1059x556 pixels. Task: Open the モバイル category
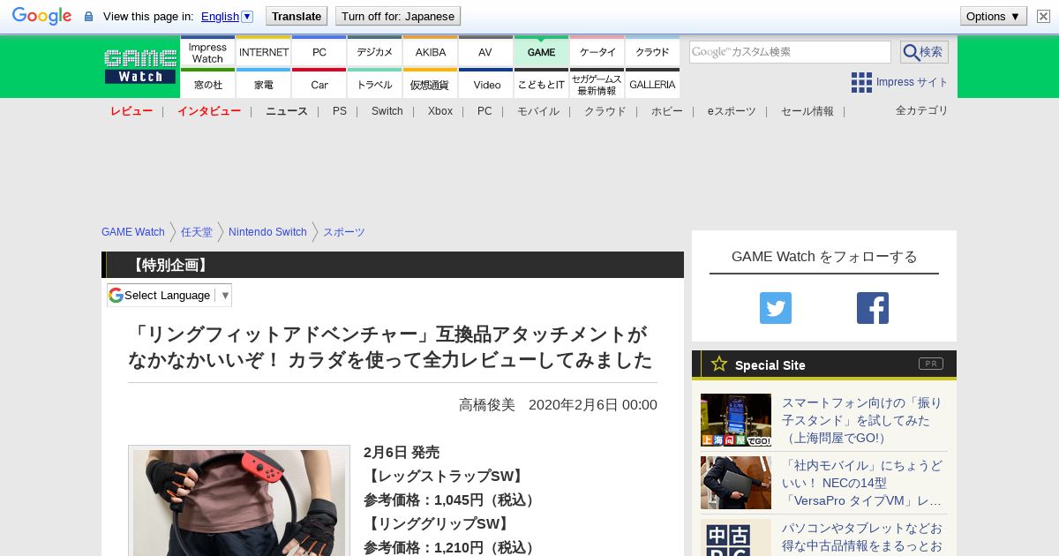tap(538, 111)
